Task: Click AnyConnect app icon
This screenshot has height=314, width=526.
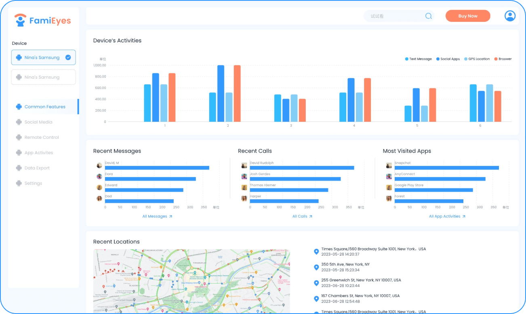Action: [x=389, y=176]
